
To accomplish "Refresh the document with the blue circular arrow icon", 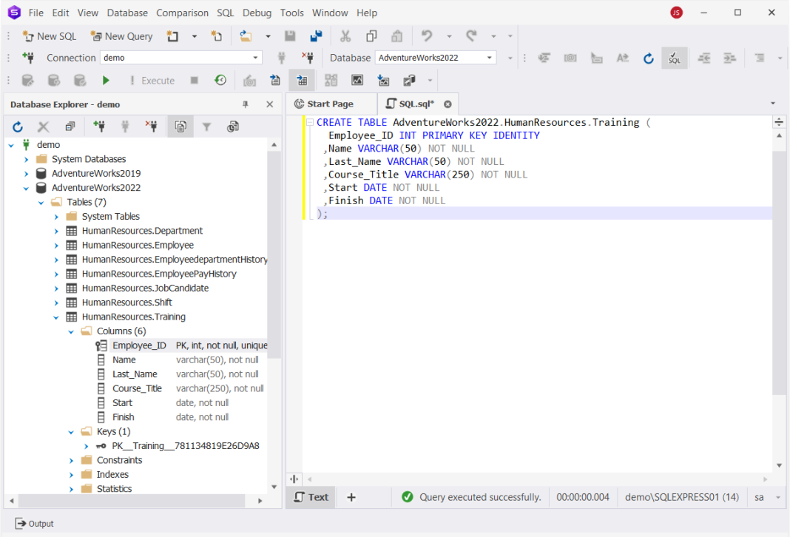I will (648, 58).
